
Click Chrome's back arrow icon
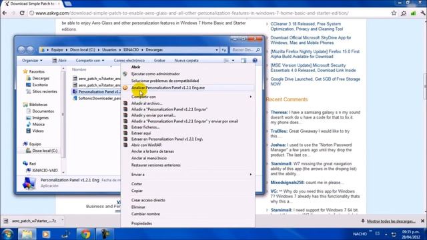[x=5, y=13]
